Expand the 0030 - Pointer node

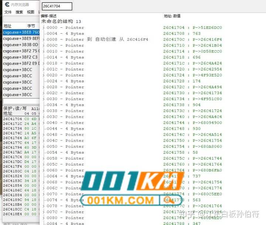click(44, 99)
